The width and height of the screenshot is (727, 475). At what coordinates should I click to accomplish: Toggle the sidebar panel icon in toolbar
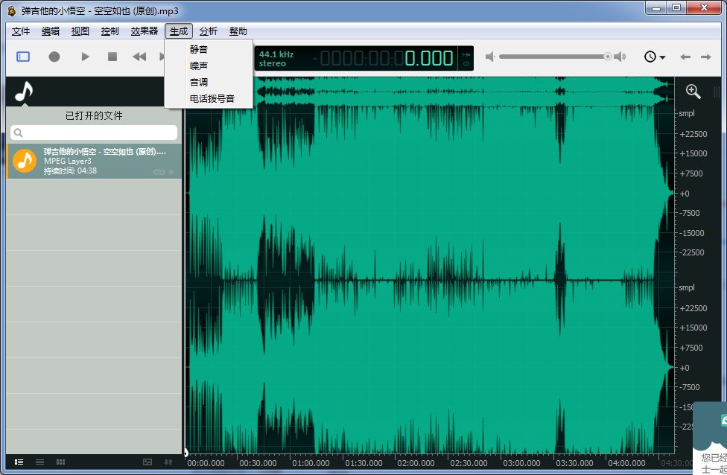coord(23,57)
